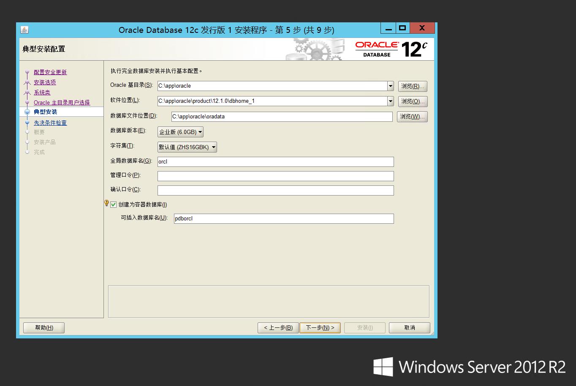Open the character set ZHS16GBK dropdown
This screenshot has width=576, height=386.
point(187,147)
